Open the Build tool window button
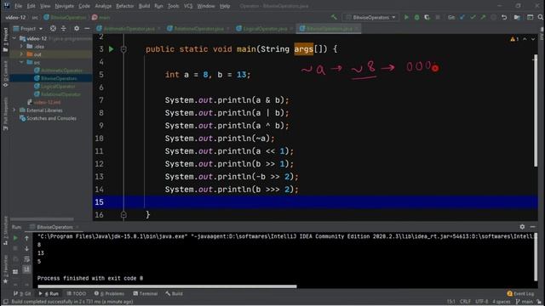This screenshot has height=306, width=545. pos(174,293)
